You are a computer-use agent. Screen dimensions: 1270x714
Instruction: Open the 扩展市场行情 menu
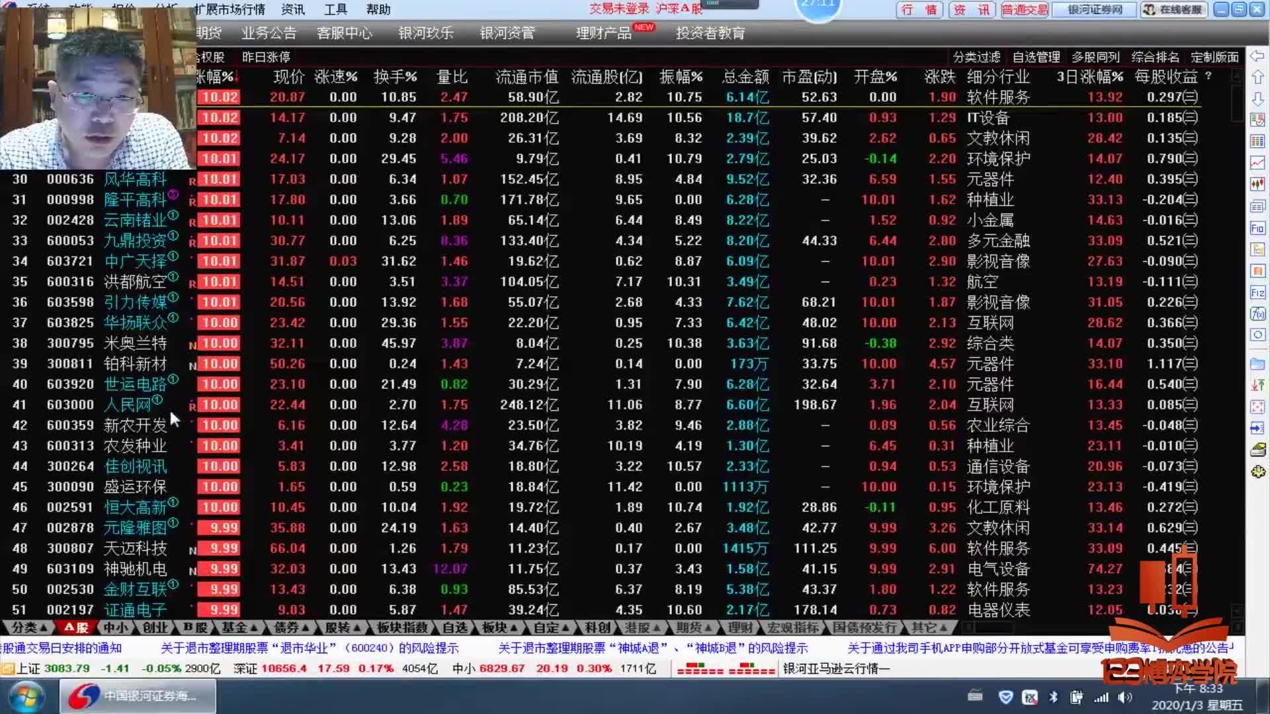coord(230,9)
